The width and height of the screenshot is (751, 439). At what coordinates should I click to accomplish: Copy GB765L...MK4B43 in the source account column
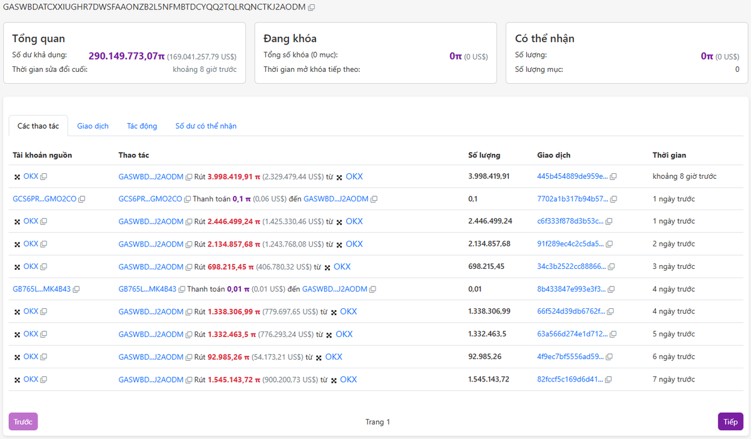[x=76, y=290]
